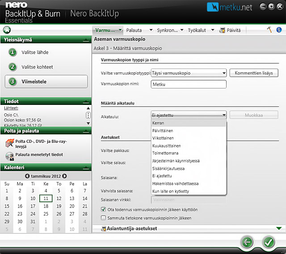Select Ei ajastettu in the list
The height and width of the screenshot is (254, 286).
point(189,176)
